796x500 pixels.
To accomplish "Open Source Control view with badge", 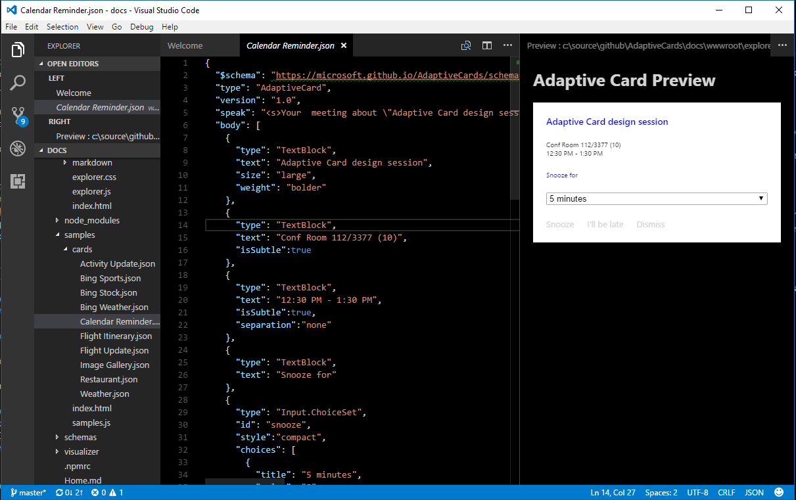I will pos(18,115).
